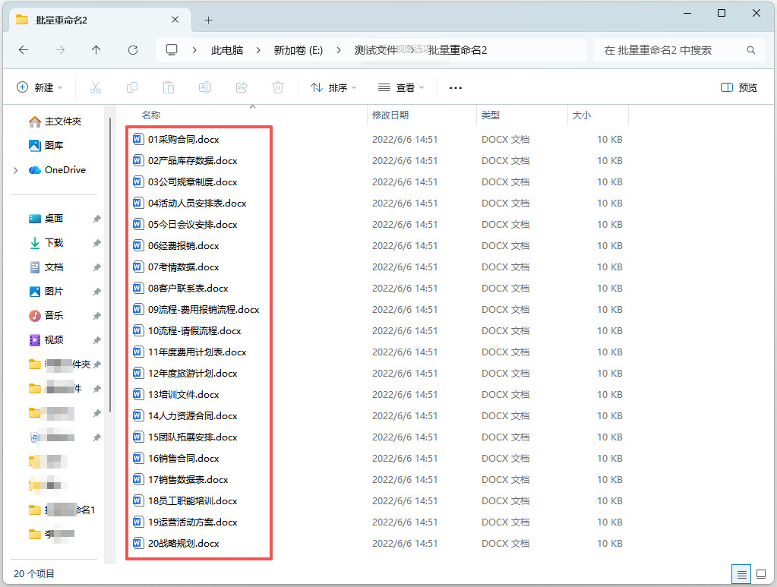
Task: Click the Cut scissors icon in toolbar
Action: pos(96,87)
